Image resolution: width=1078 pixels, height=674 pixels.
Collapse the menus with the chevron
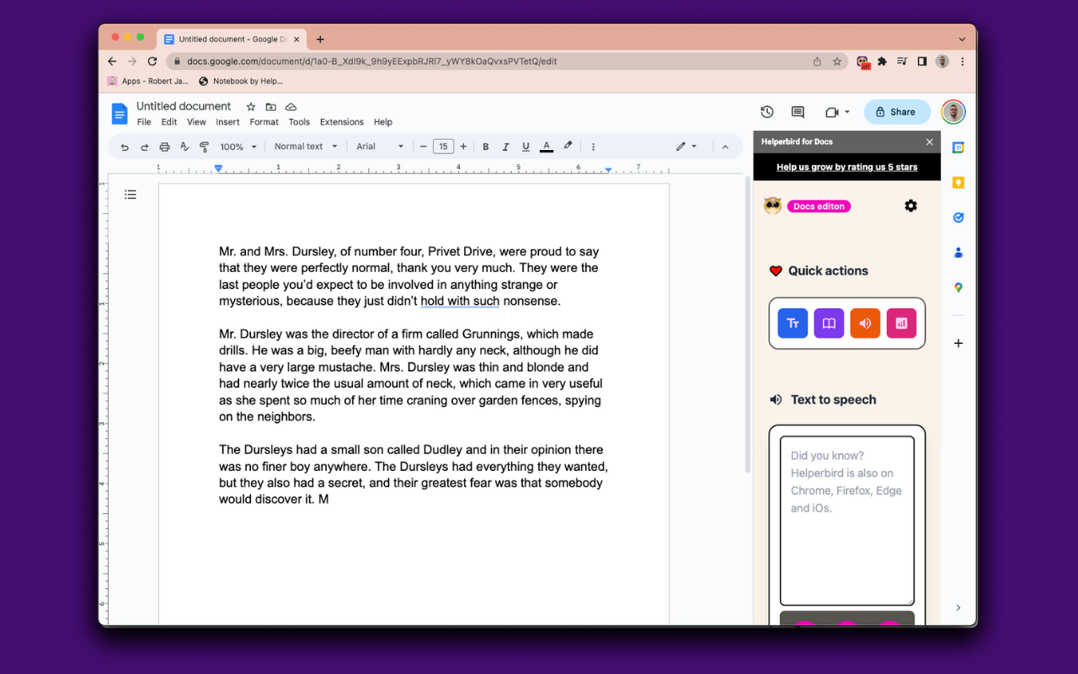point(725,147)
